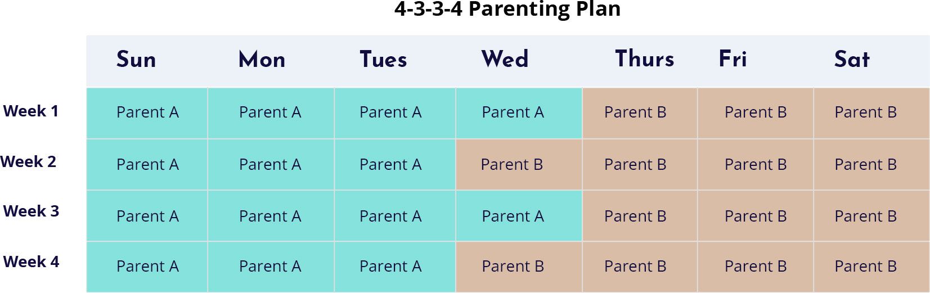Click the Week 2 row label
930x293 pixels.
point(29,162)
